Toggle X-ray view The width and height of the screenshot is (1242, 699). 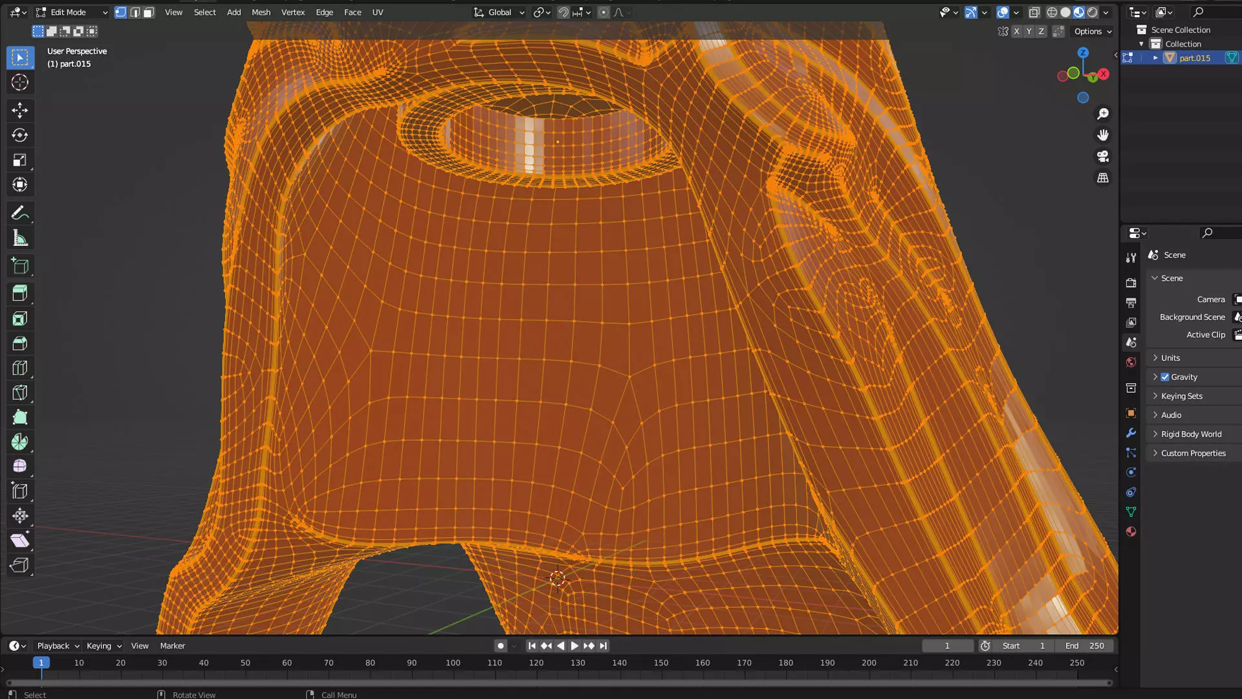[x=1034, y=12]
